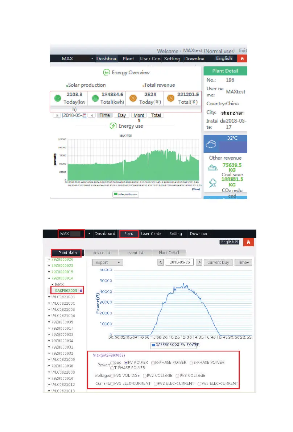Go to previous day using left arrow beside 2018-05-26
293x432 pixels.
point(161,262)
